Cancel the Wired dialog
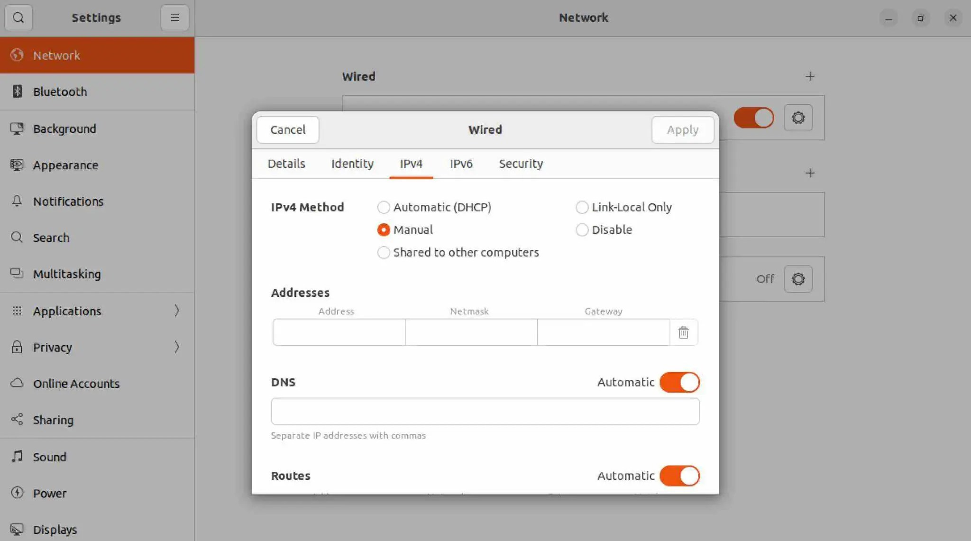Image resolution: width=971 pixels, height=541 pixels. (287, 129)
